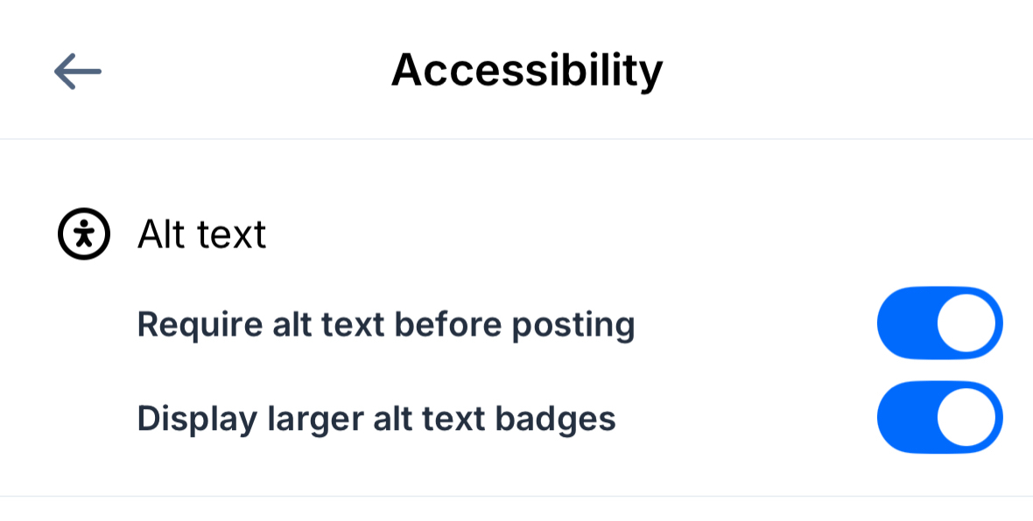This screenshot has width=1033, height=521.
Task: Click the white knob on larger badges switch
Action: pos(966,418)
